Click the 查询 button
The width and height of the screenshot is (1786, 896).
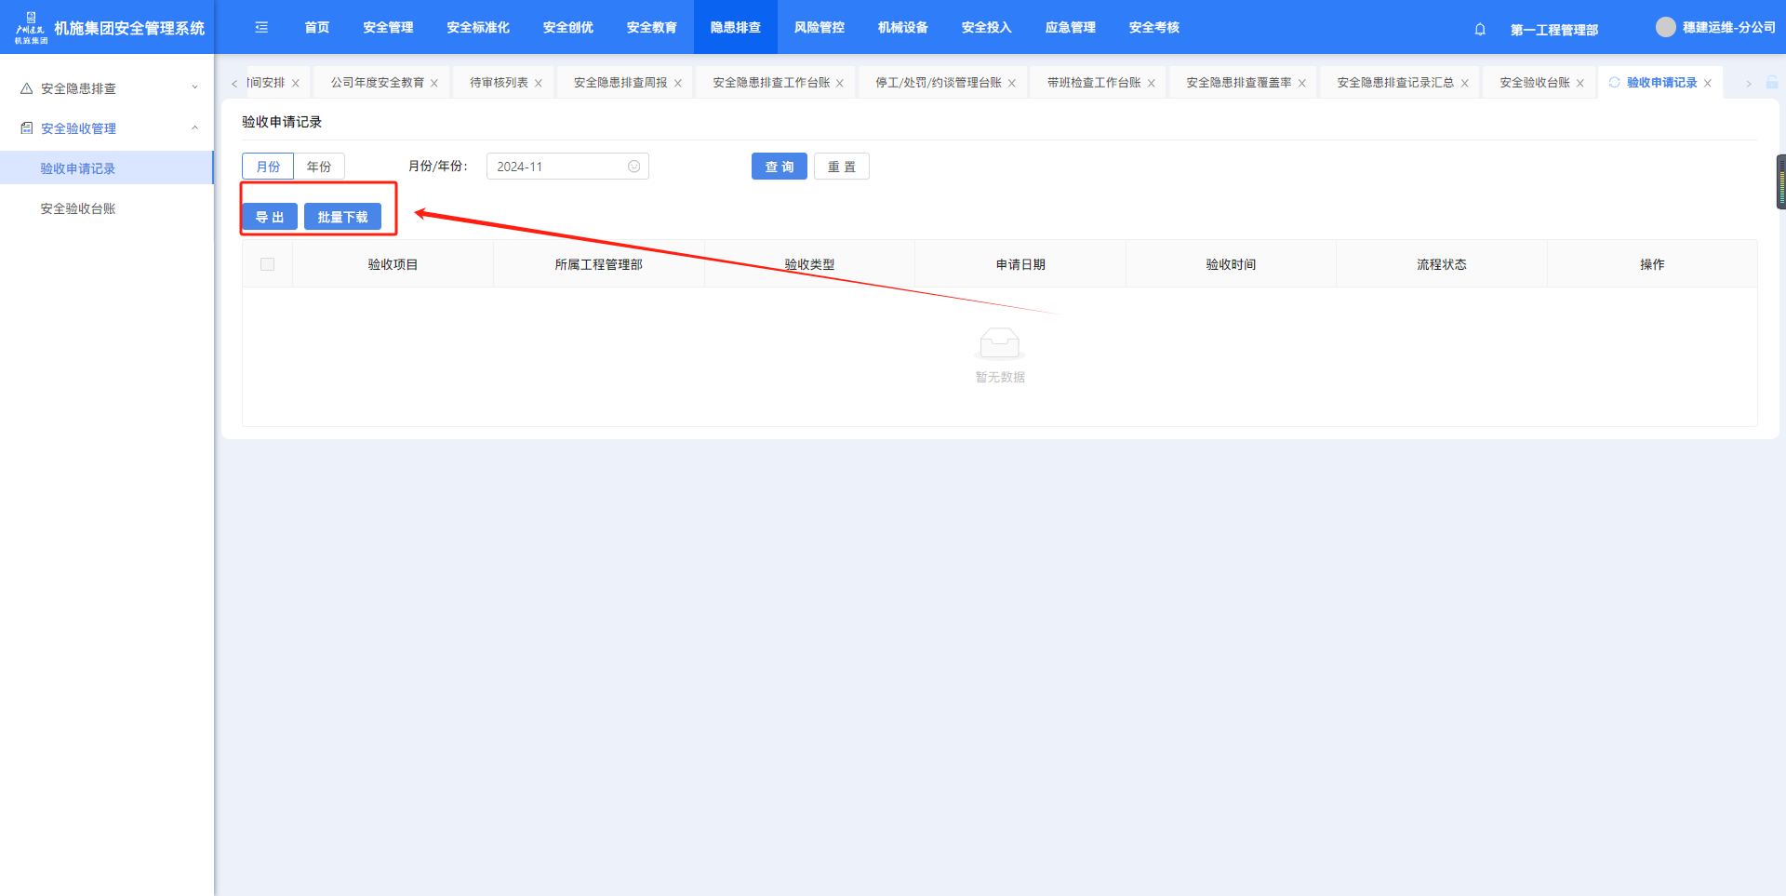point(779,167)
